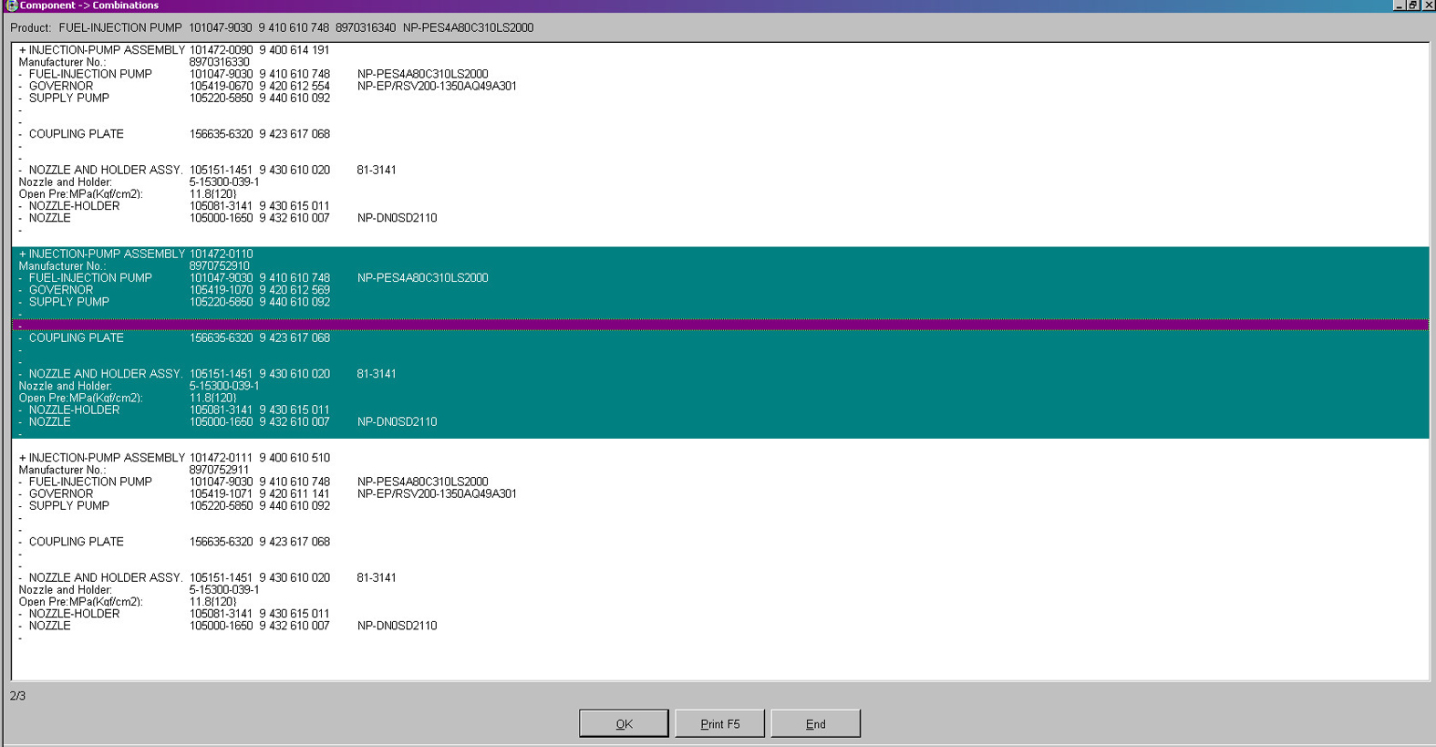This screenshot has width=1436, height=747.
Task: Click the Product FUEL-INJECTION PUMP header line
Action: pyautogui.click(x=272, y=28)
